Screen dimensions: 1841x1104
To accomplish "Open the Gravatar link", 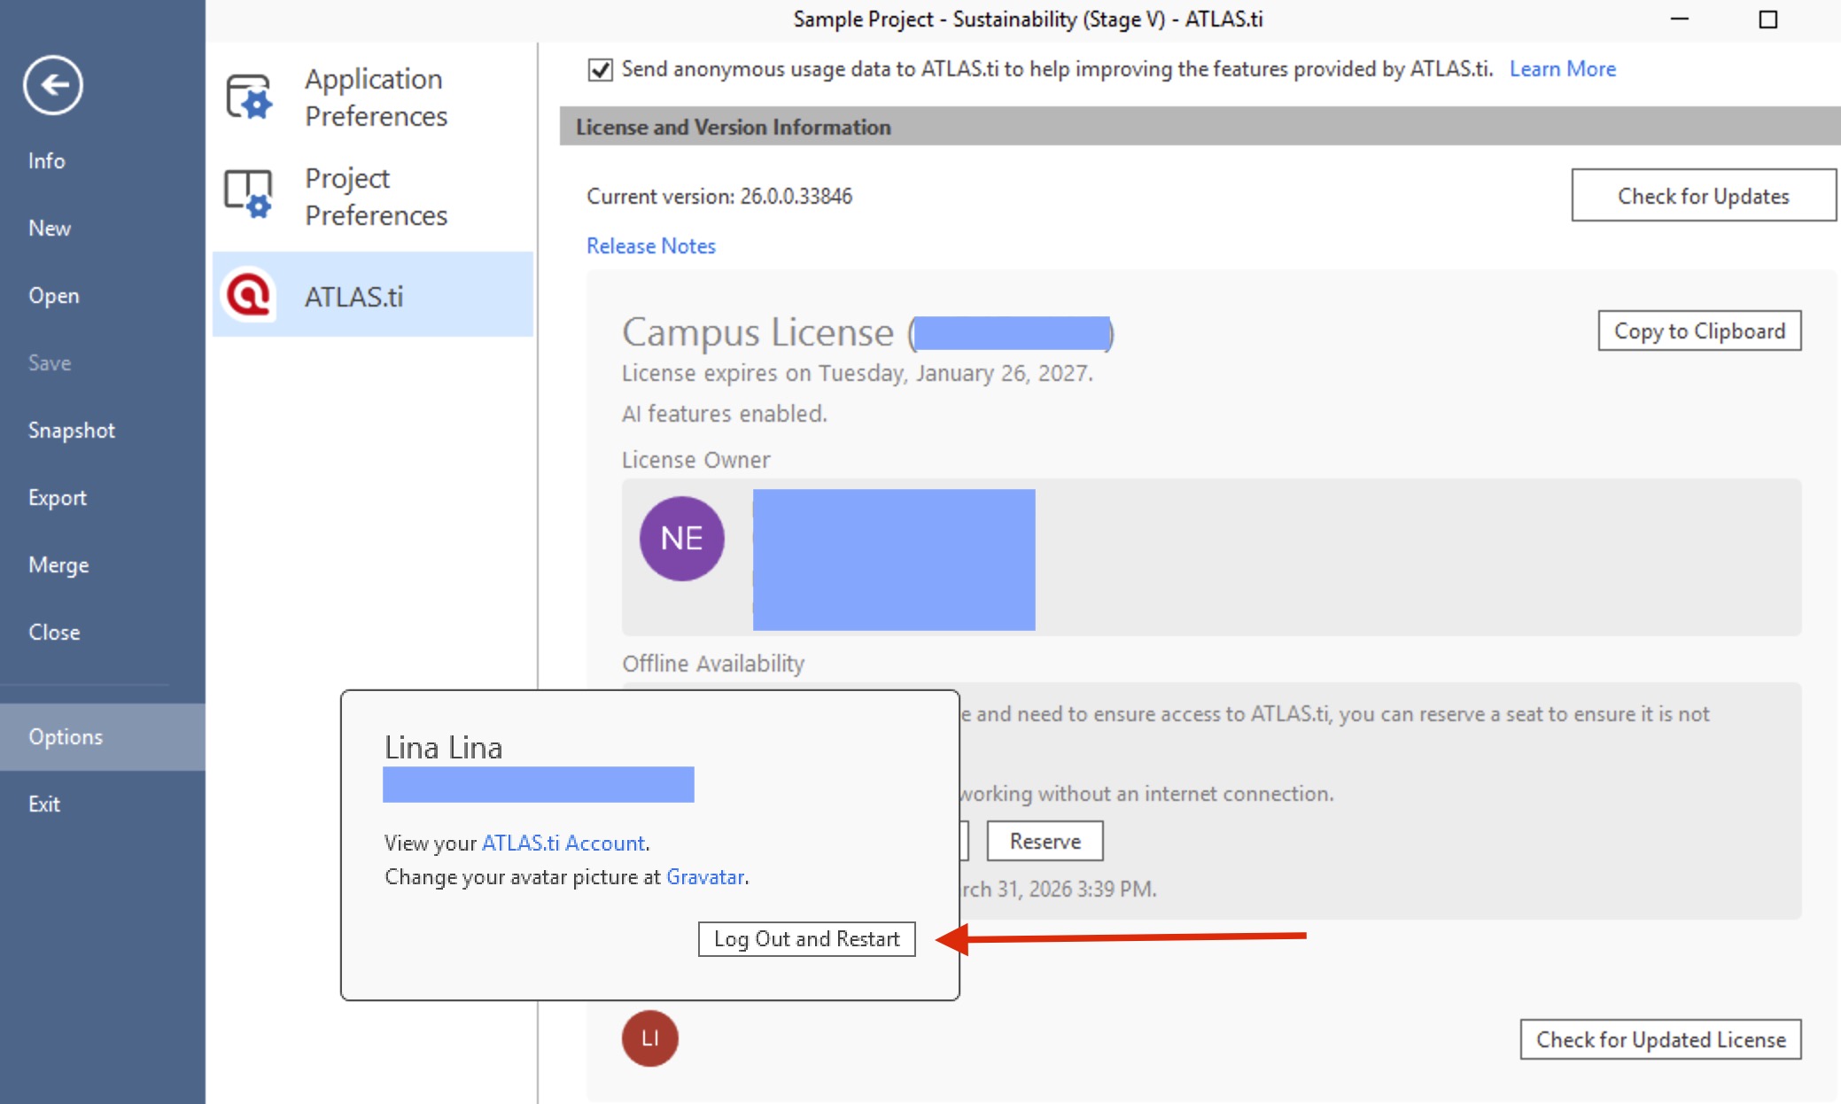I will click(x=704, y=876).
